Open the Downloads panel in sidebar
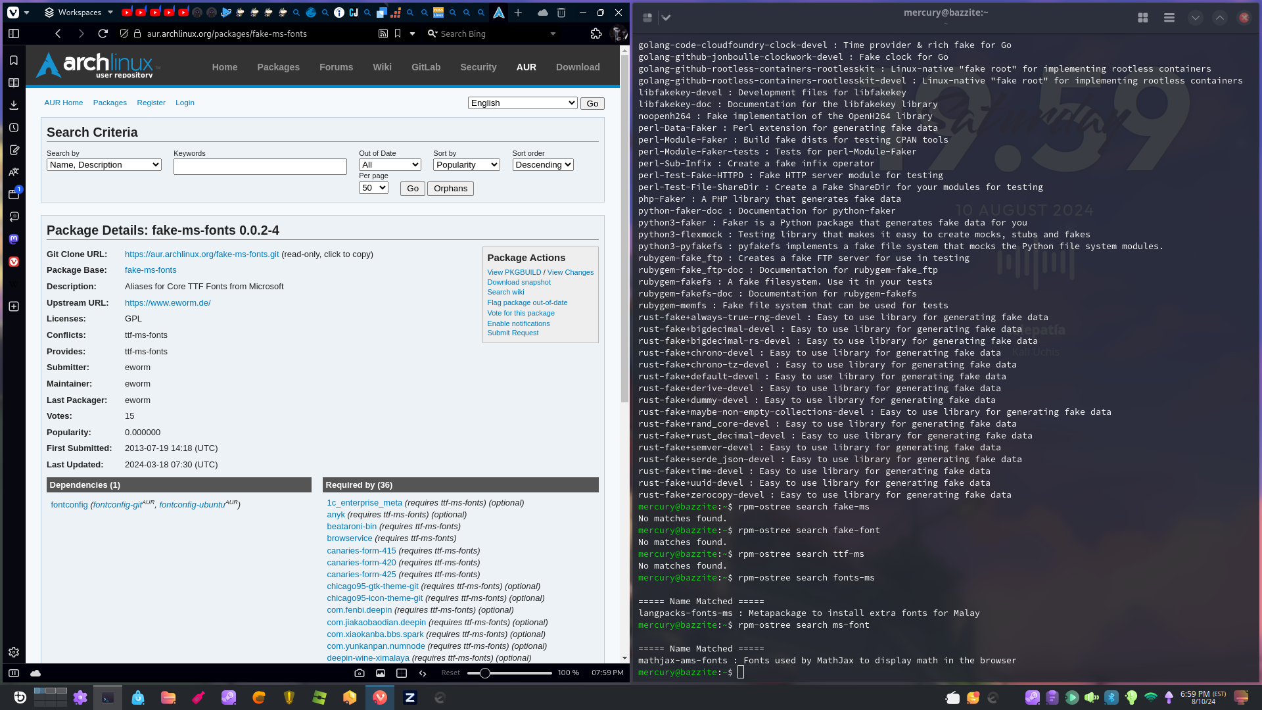 click(14, 105)
